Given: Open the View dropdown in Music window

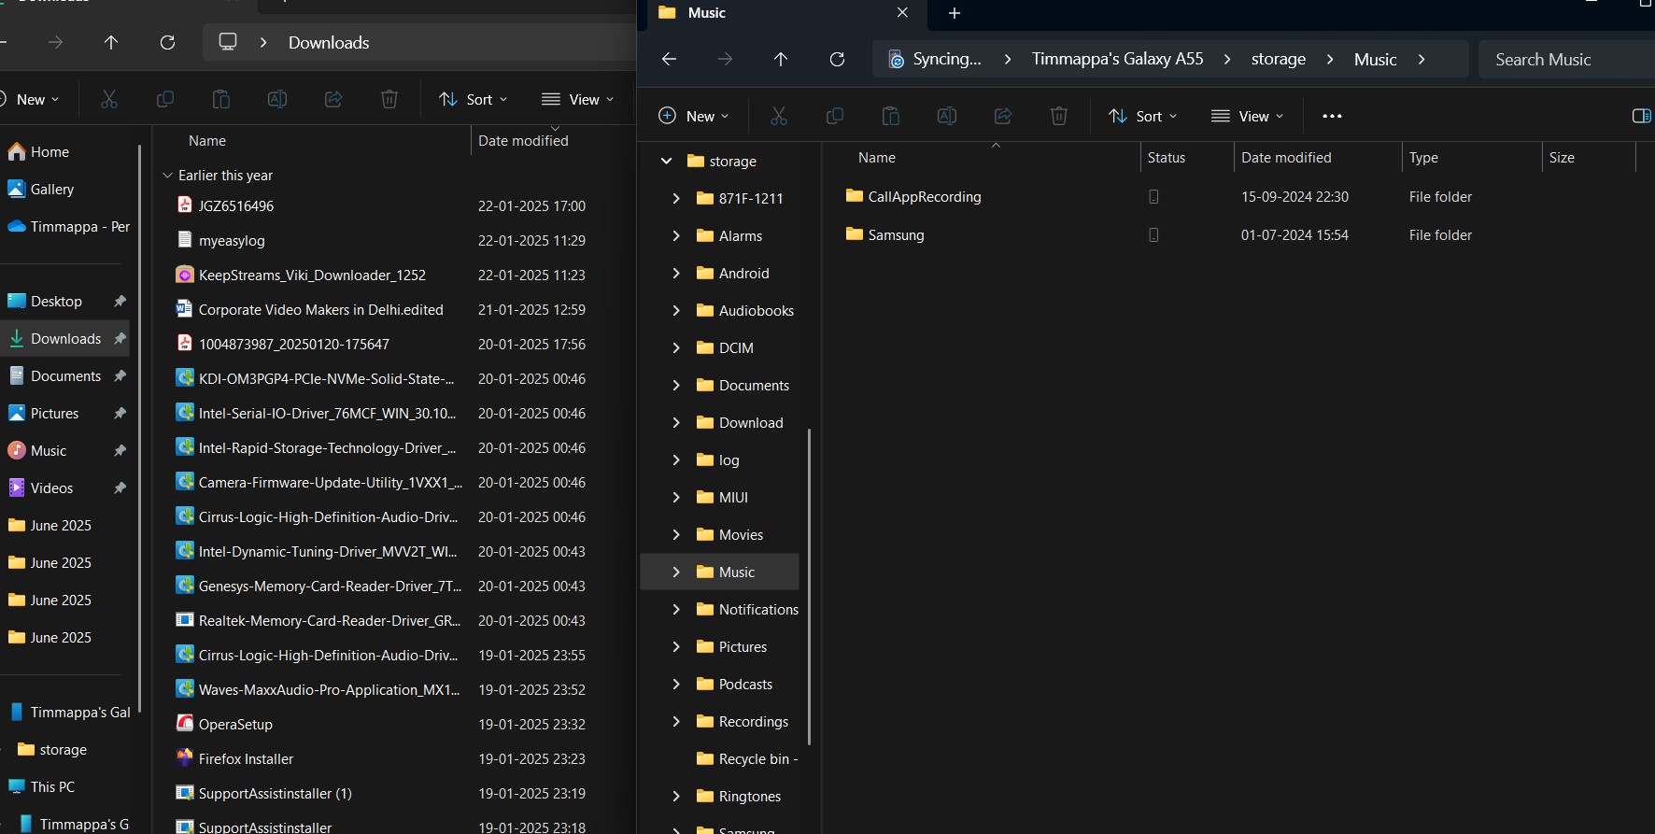Looking at the screenshot, I should pyautogui.click(x=1248, y=116).
